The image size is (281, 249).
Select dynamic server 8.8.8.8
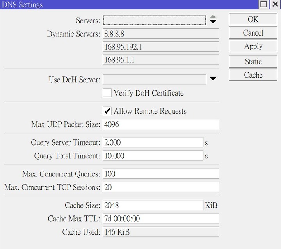pos(161,34)
